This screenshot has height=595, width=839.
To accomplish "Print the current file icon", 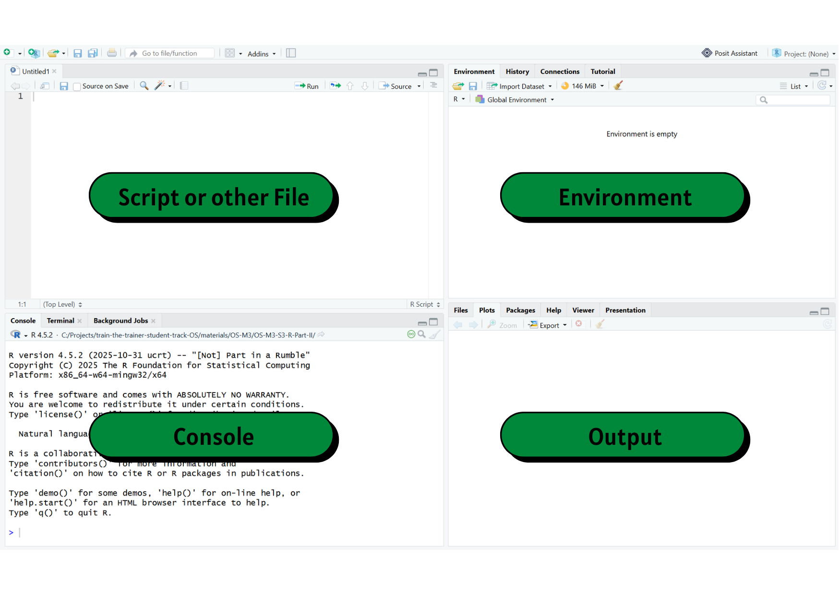I will click(112, 53).
